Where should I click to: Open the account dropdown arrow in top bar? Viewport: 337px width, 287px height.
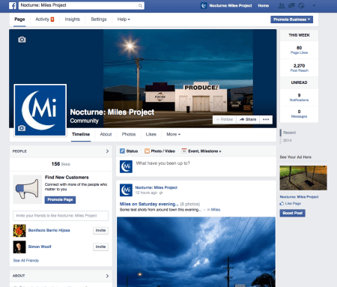click(x=314, y=5)
